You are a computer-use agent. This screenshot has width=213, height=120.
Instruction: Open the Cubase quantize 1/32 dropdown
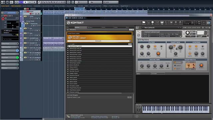click(x=111, y=2)
